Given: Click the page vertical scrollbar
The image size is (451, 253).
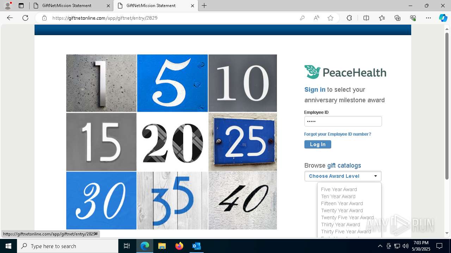Looking at the screenshot, I should tap(447, 105).
